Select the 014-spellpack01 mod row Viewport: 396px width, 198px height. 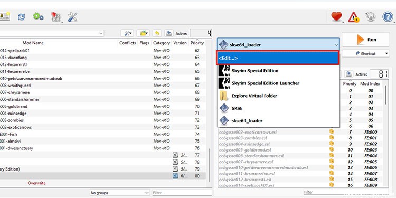(103, 51)
